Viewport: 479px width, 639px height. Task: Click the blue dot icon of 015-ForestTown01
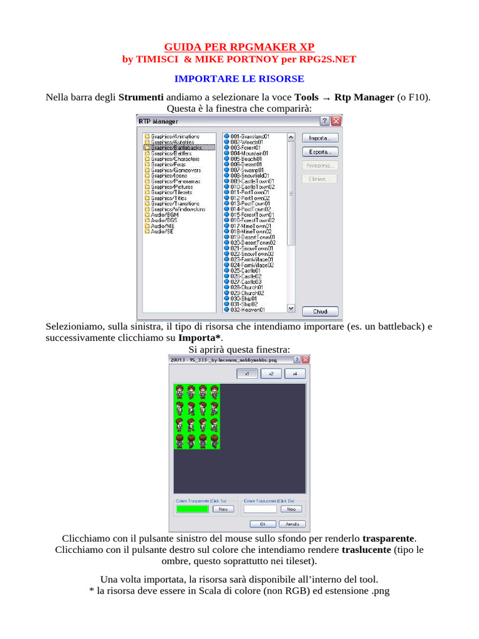click(227, 215)
